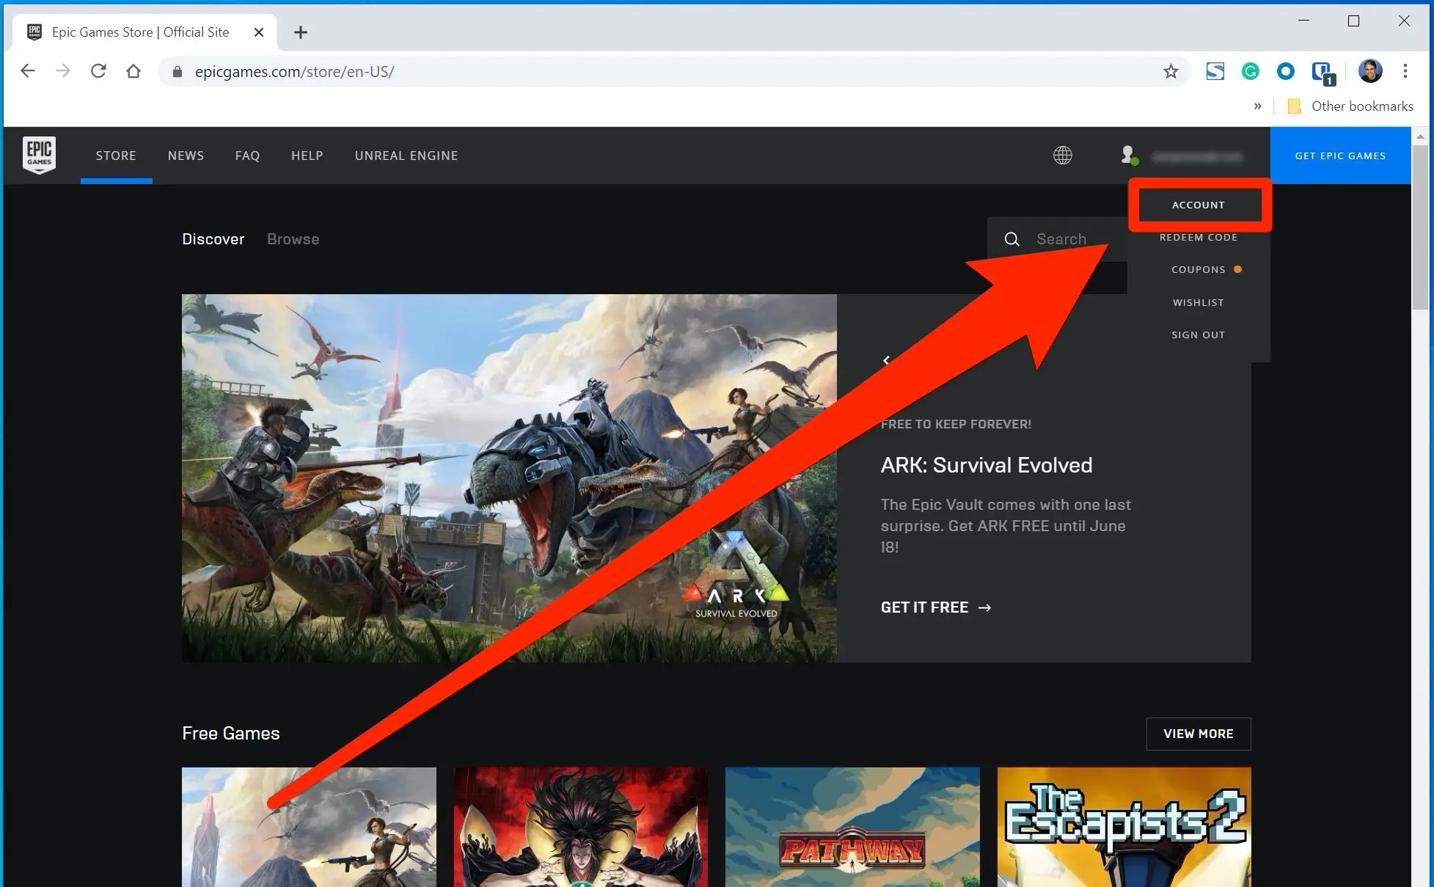Open Other bookmarks folder
The width and height of the screenshot is (1434, 887).
coord(1351,106)
